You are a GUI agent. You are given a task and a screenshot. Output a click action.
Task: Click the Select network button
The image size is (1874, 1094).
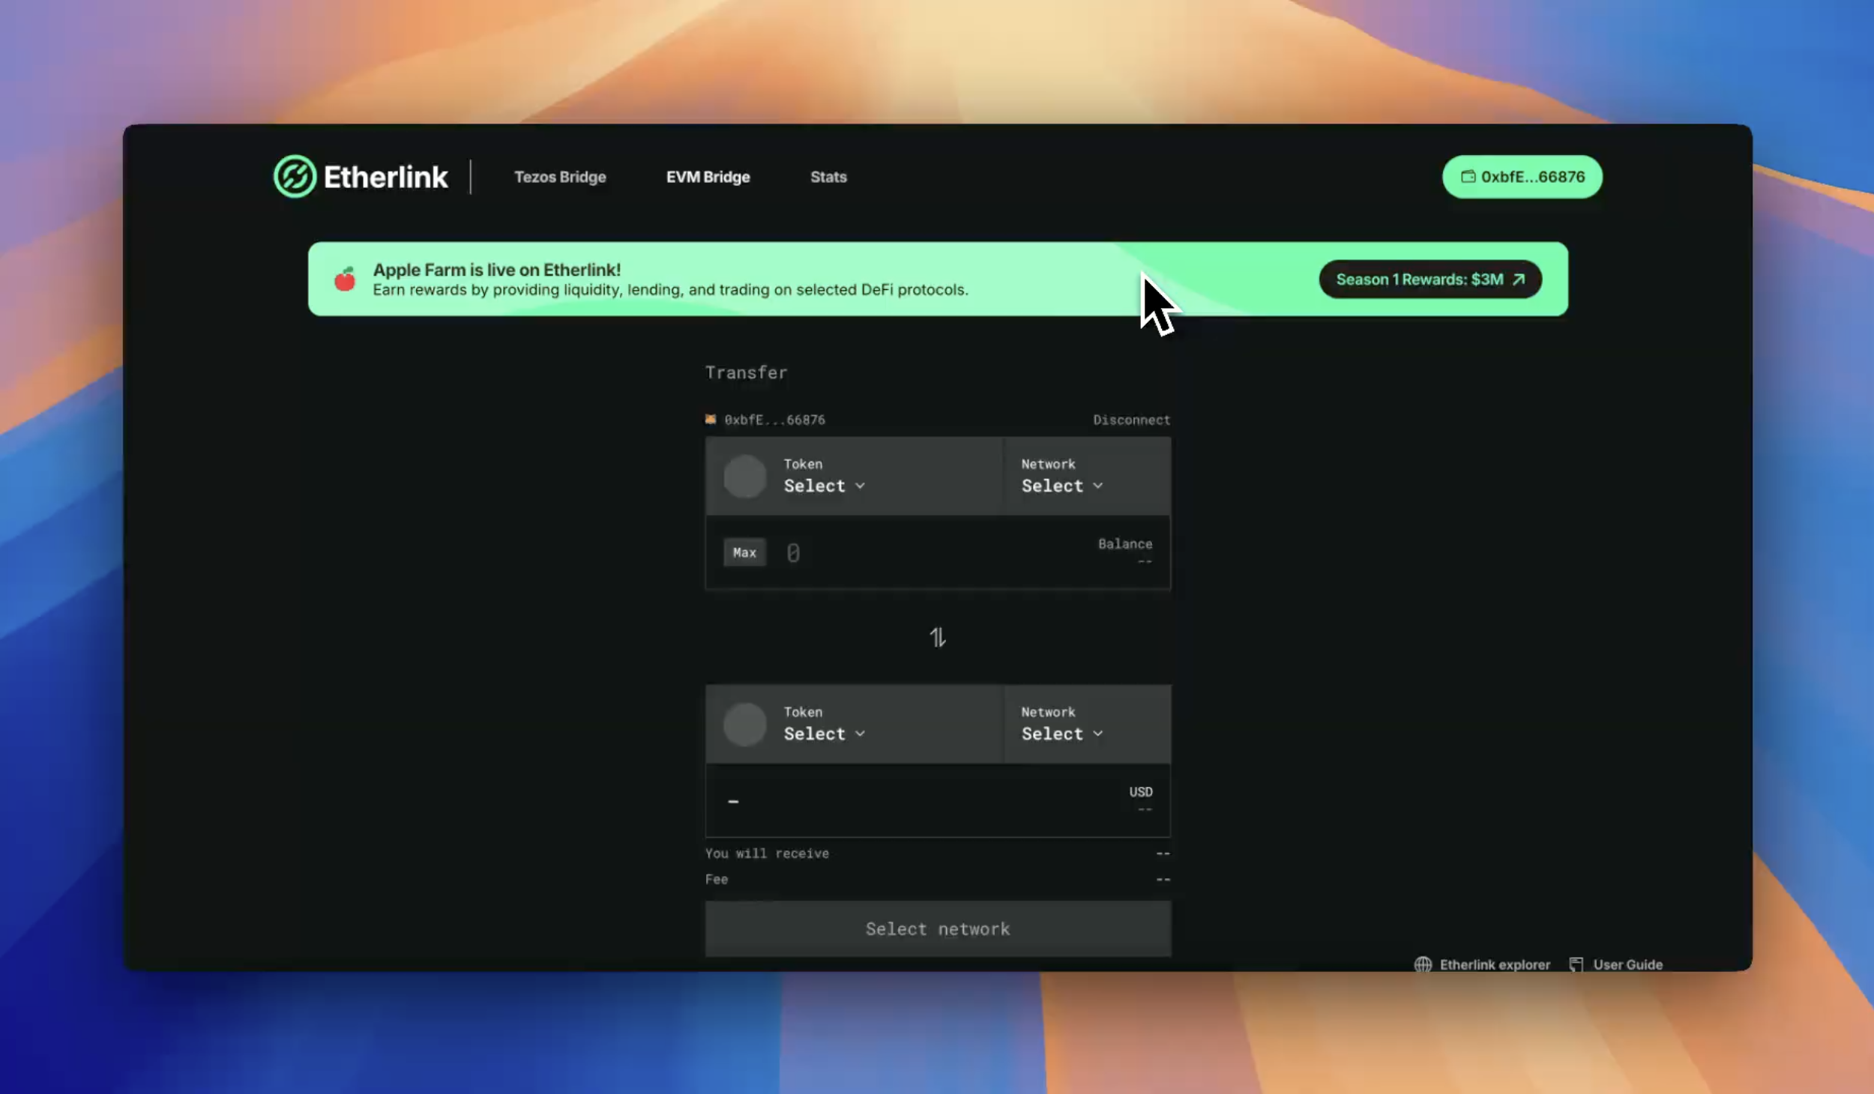click(x=938, y=929)
